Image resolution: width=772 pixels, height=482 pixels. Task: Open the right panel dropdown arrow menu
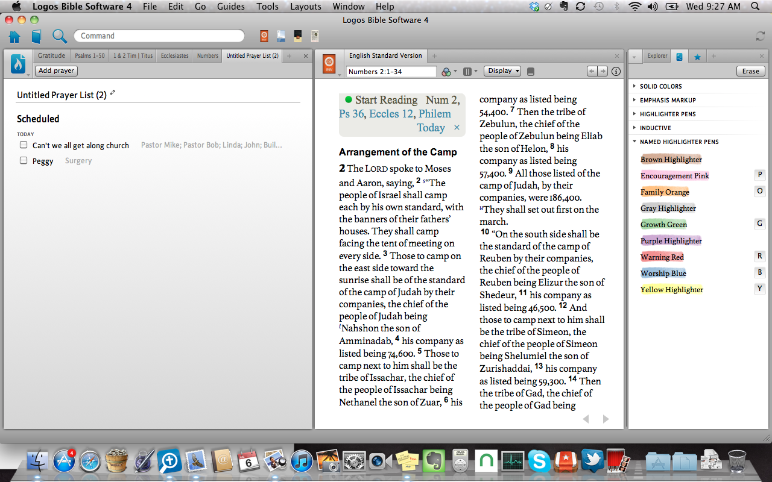pyautogui.click(x=634, y=57)
